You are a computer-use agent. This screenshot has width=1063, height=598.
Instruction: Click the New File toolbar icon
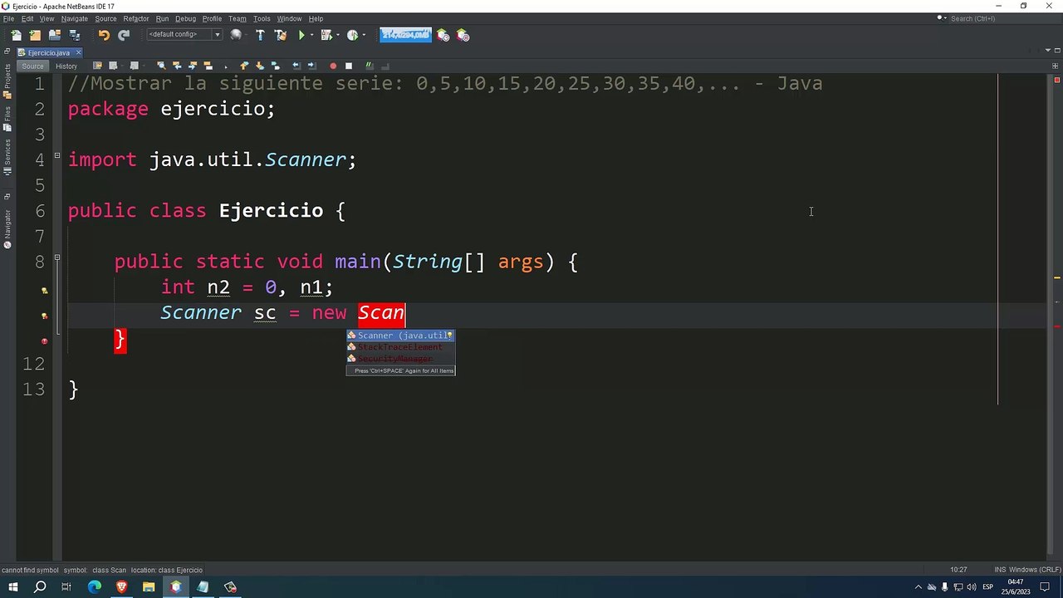[x=16, y=35]
